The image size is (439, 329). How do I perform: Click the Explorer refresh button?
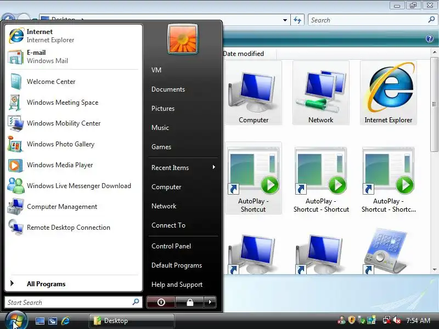[297, 20]
